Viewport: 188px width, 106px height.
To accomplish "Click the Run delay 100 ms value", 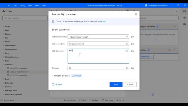I will 118,100.
